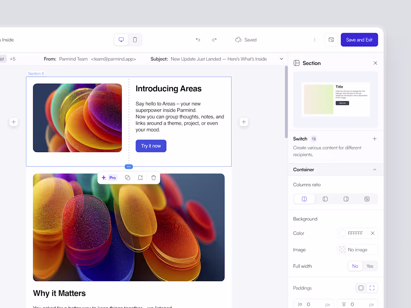Open the No image background picker
Screen dimensions: 411x308
coord(357,249)
